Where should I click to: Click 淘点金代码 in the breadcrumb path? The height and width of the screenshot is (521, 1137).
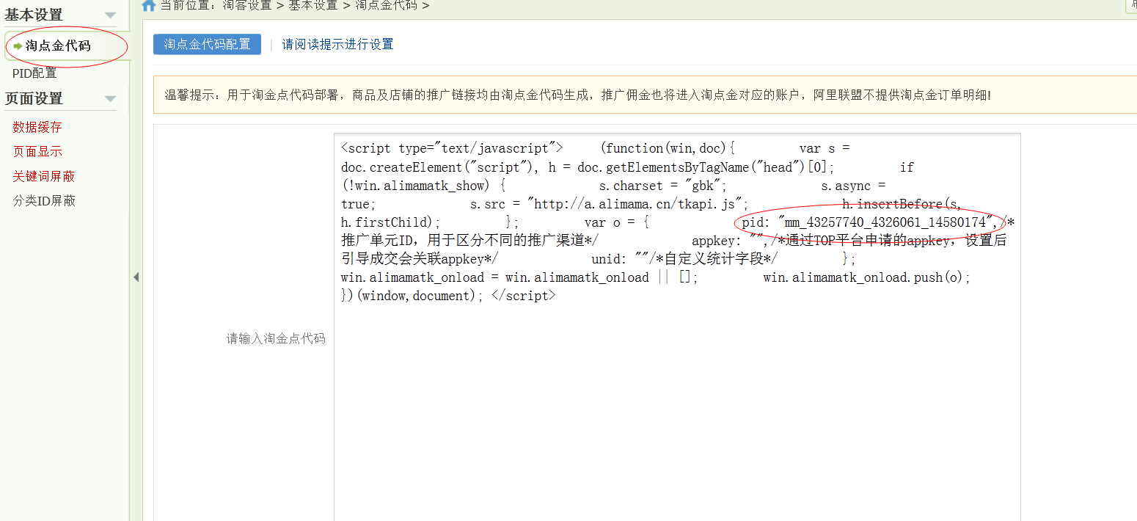pos(387,6)
